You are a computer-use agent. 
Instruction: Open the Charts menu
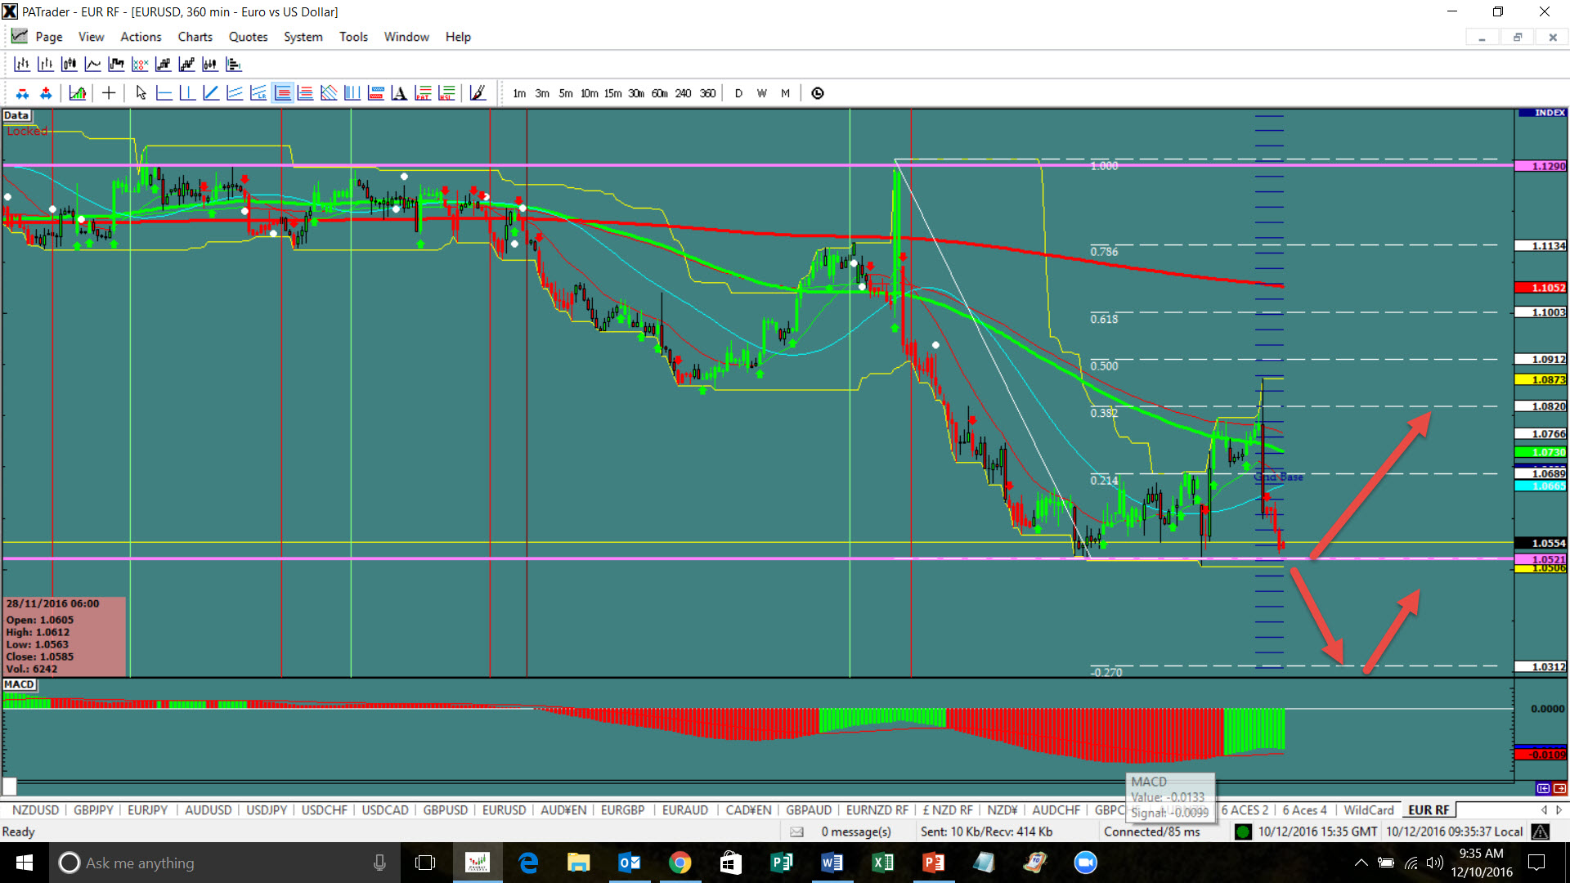(195, 37)
